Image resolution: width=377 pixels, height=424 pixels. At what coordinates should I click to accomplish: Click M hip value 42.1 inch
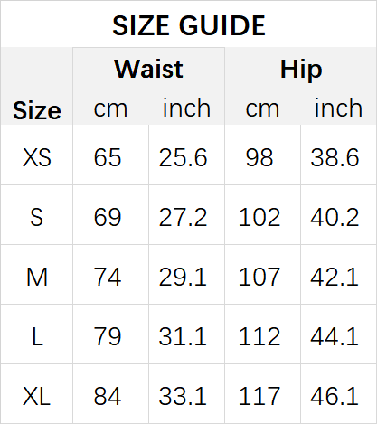point(335,277)
